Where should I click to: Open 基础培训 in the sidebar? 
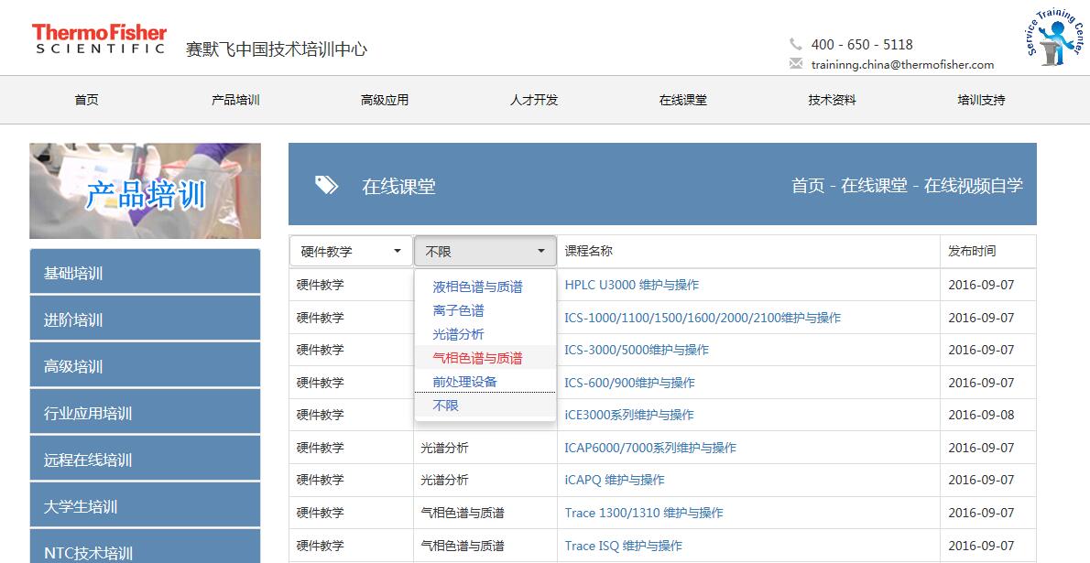(x=146, y=272)
